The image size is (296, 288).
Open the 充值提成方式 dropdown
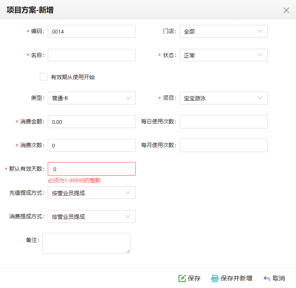91,193
